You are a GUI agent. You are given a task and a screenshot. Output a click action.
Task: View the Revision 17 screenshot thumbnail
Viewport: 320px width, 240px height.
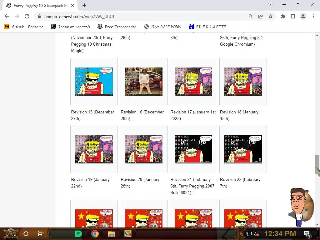click(193, 82)
